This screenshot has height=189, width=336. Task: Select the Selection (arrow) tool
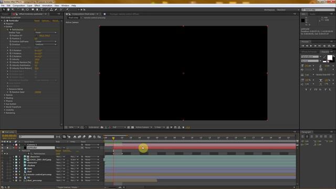click(4, 9)
